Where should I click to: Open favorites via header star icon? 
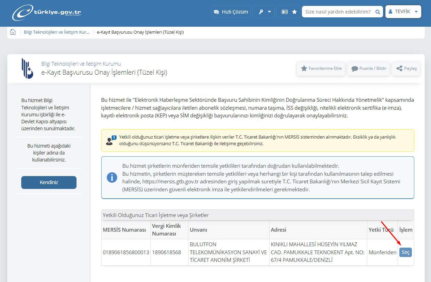[x=294, y=12]
